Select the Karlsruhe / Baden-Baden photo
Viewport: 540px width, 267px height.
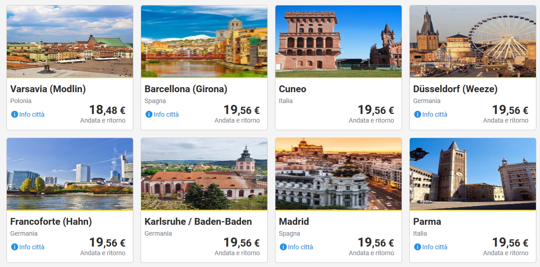point(204,174)
